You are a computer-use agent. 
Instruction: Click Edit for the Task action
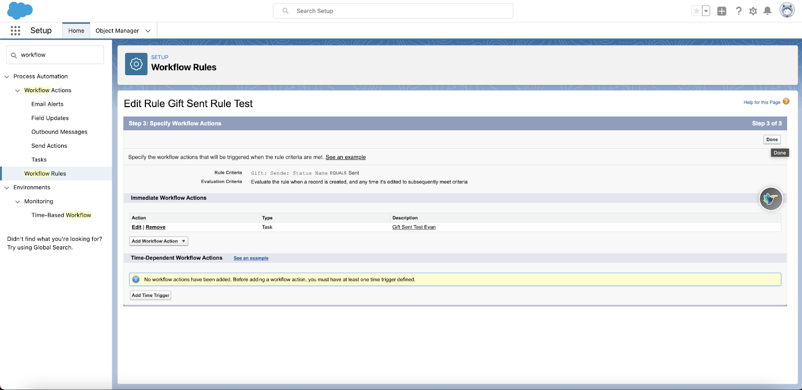coord(136,227)
